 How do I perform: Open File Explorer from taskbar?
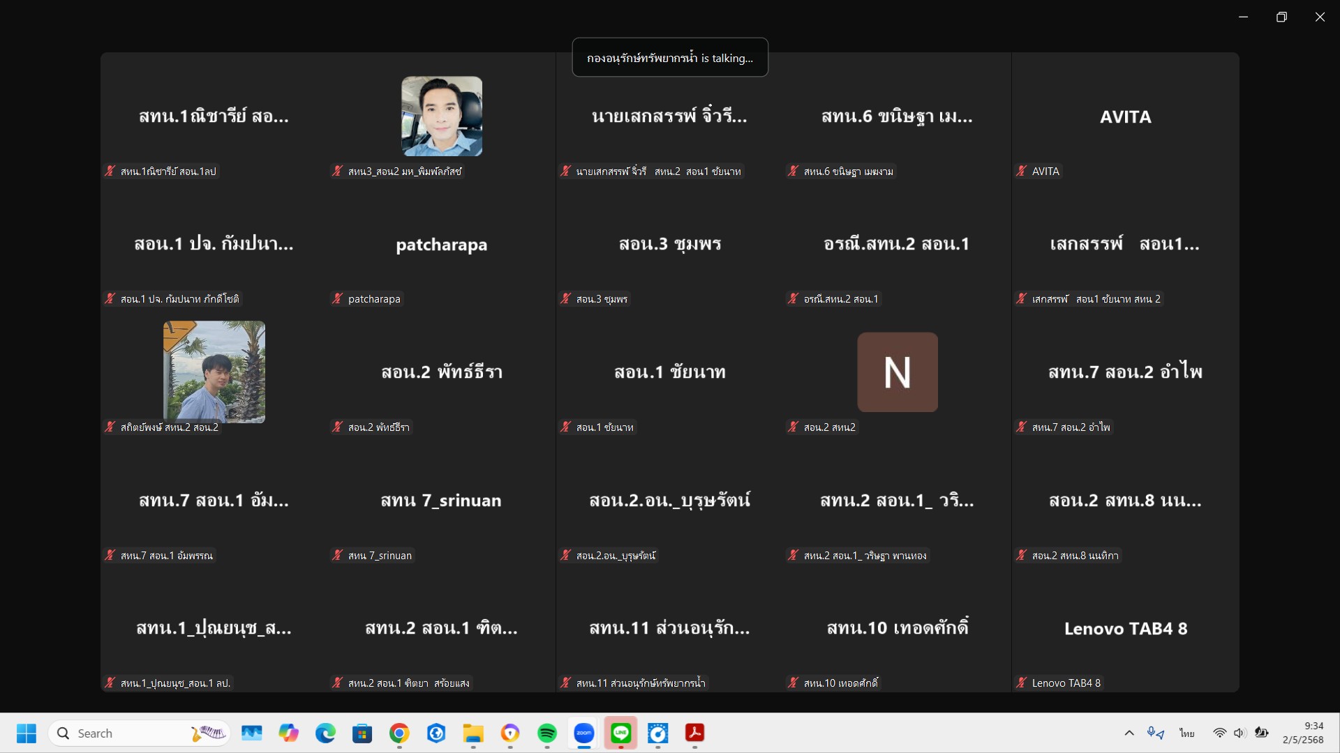[473, 733]
